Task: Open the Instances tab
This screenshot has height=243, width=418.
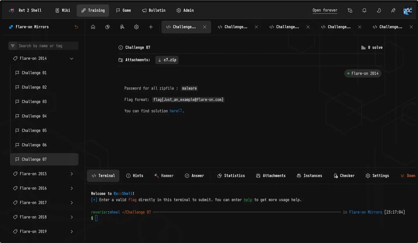Action: [309, 176]
